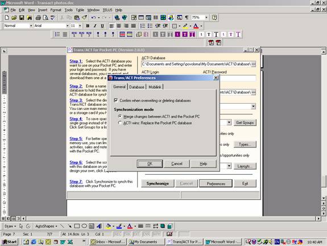
Task: Click the Highlight pen icon
Action: tap(185, 26)
